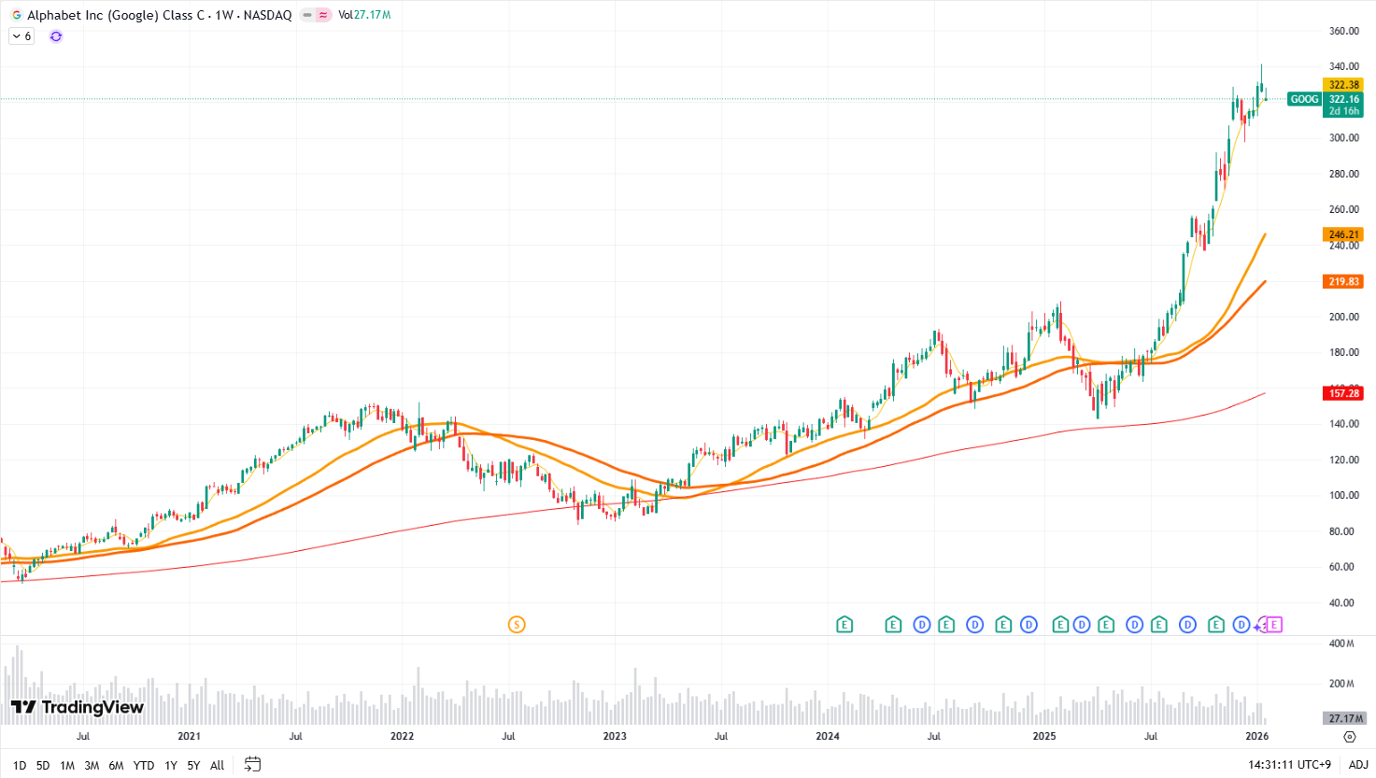The width and height of the screenshot is (1376, 778).
Task: Click the gray 27.17M volume axis label
Action: click(1344, 718)
